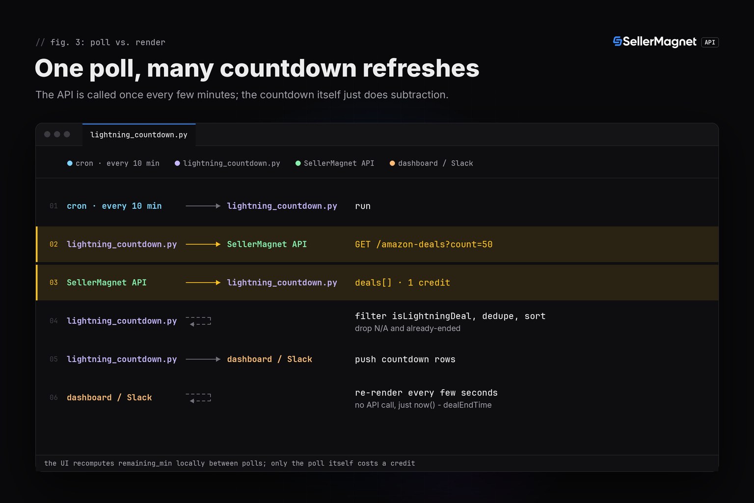The image size is (754, 503).
Task: Click the first gray window control dot
Action: pos(47,134)
